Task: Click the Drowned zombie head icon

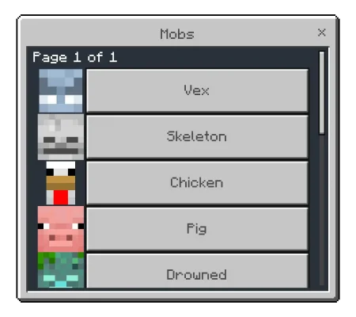Action: (61, 270)
